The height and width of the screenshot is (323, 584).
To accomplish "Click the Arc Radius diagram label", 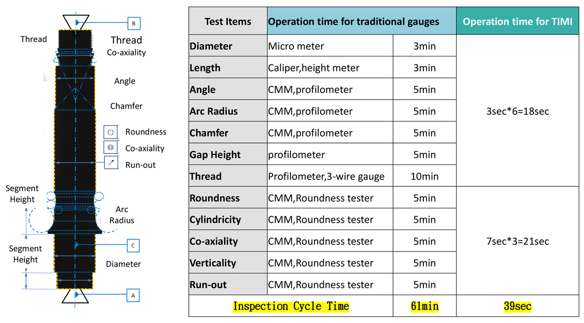I will (x=122, y=215).
